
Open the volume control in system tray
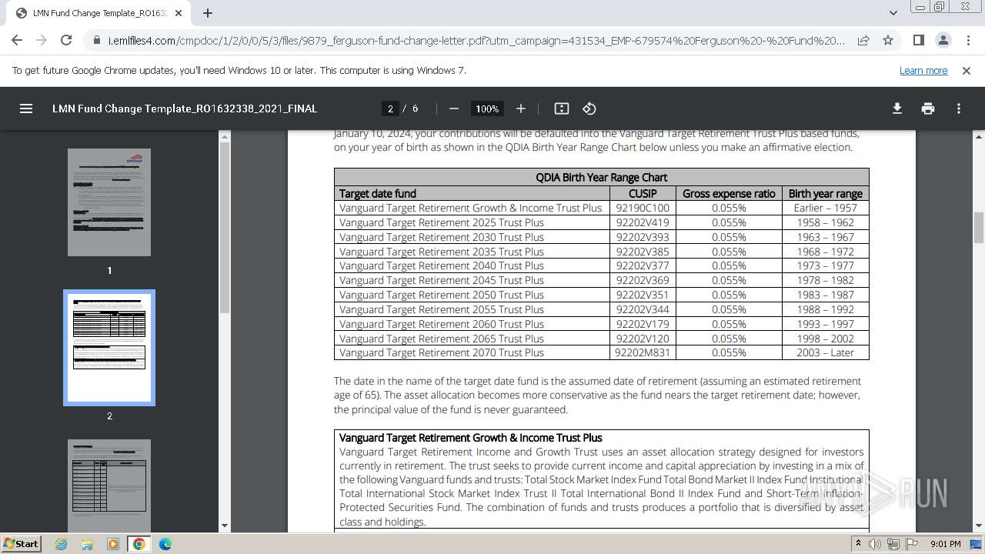(x=876, y=544)
